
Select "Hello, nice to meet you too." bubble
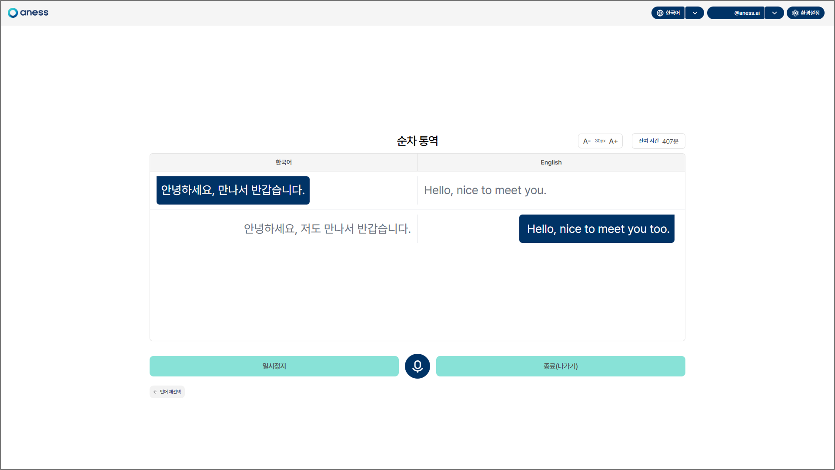597,229
